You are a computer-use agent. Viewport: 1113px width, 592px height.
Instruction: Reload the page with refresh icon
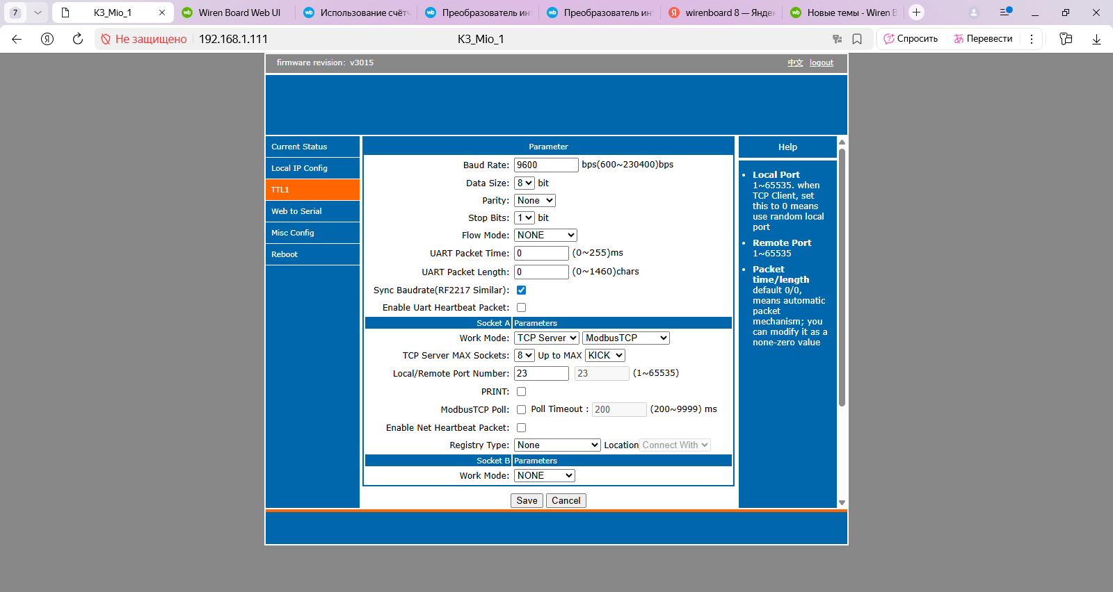78,39
